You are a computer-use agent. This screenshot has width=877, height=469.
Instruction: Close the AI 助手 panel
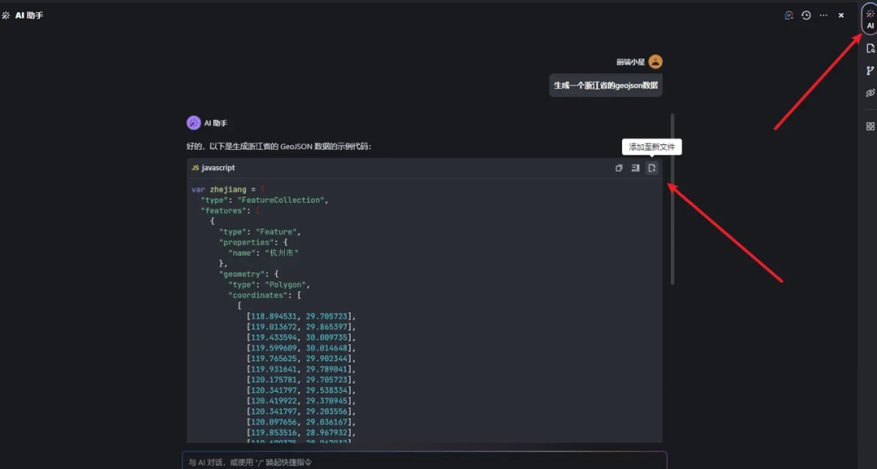tap(840, 15)
